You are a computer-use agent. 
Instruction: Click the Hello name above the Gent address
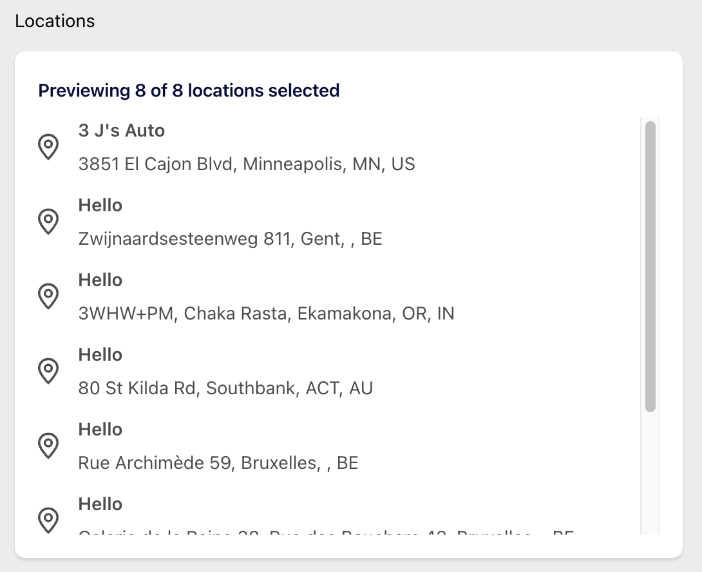coord(100,205)
